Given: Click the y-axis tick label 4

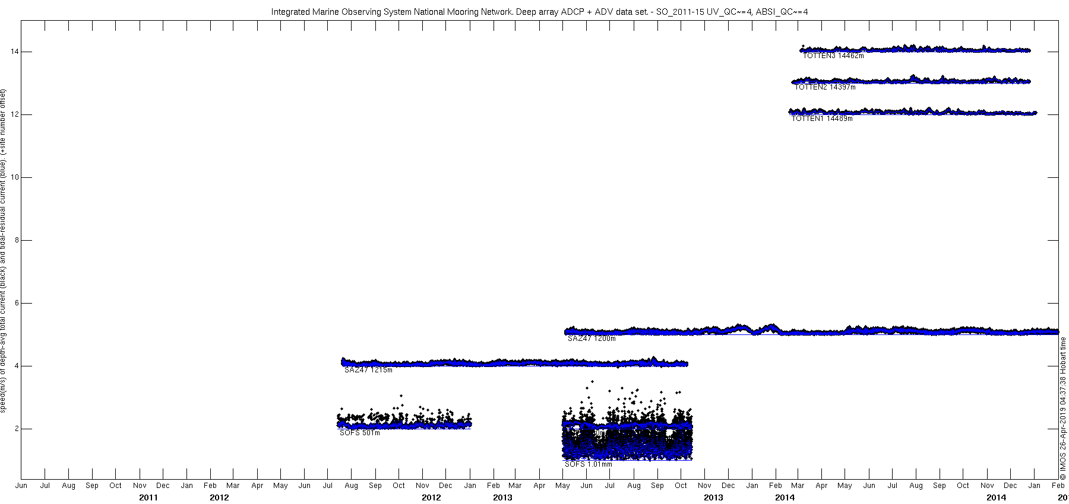Looking at the screenshot, I should coord(16,366).
